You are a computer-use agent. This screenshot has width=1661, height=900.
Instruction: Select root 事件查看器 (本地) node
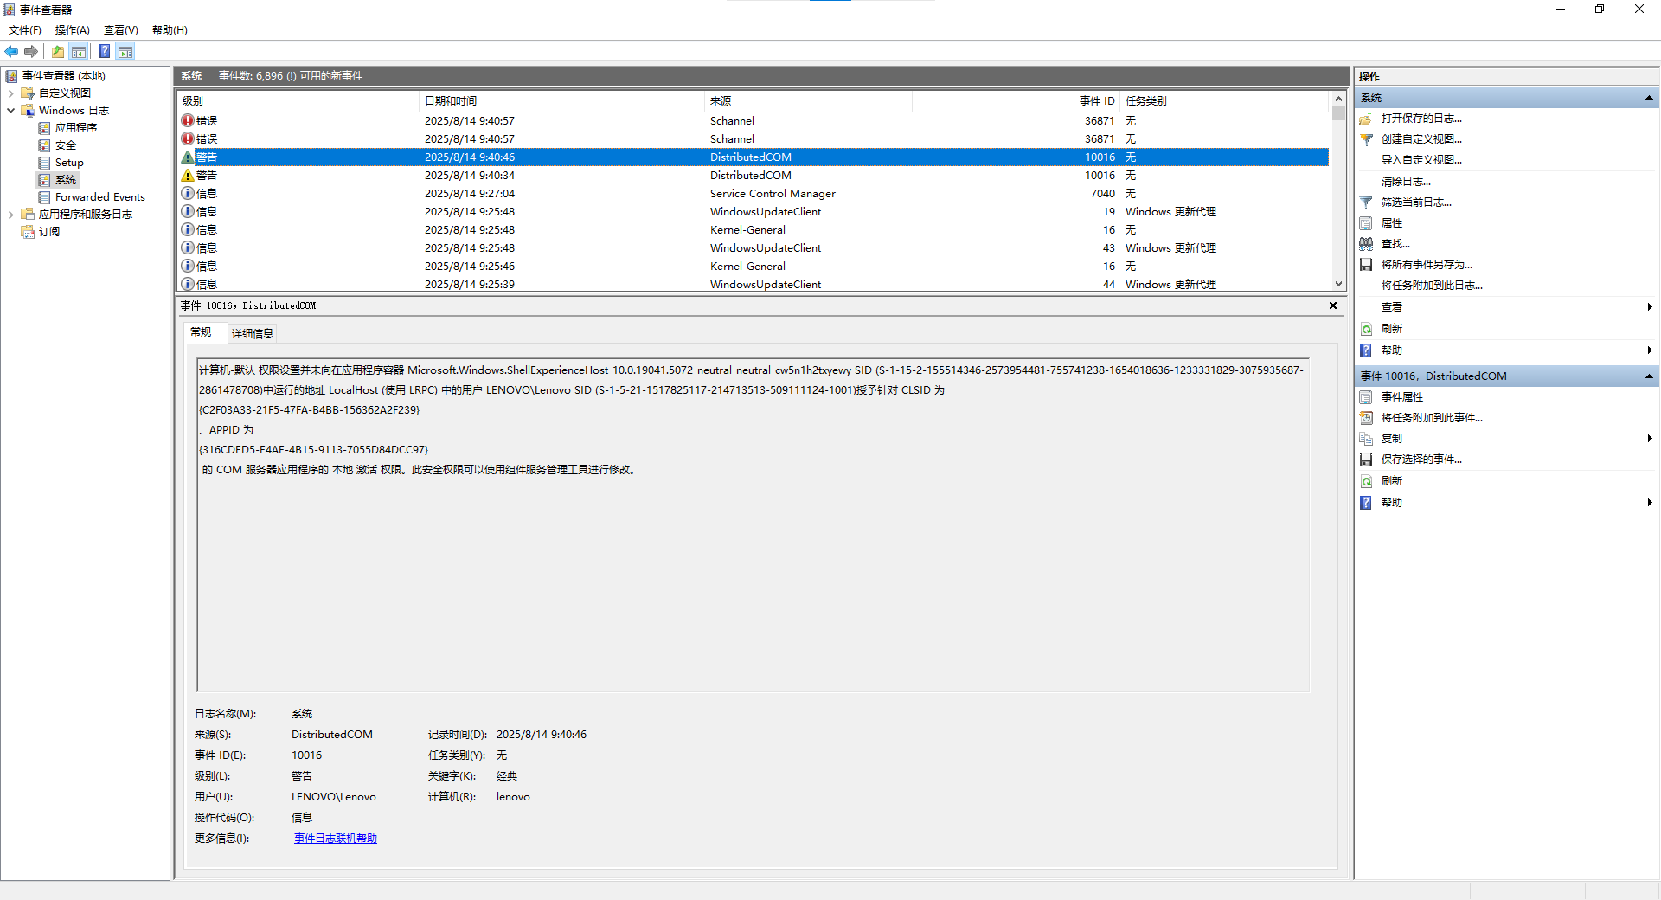(x=63, y=76)
